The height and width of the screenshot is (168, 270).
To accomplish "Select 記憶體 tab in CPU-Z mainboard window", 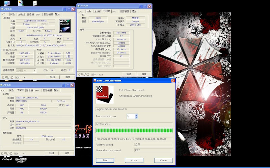I will point(30,90).
